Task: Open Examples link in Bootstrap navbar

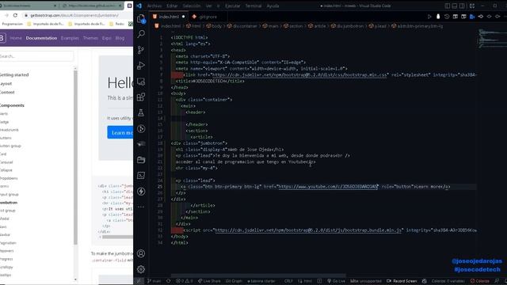Action: [x=70, y=38]
